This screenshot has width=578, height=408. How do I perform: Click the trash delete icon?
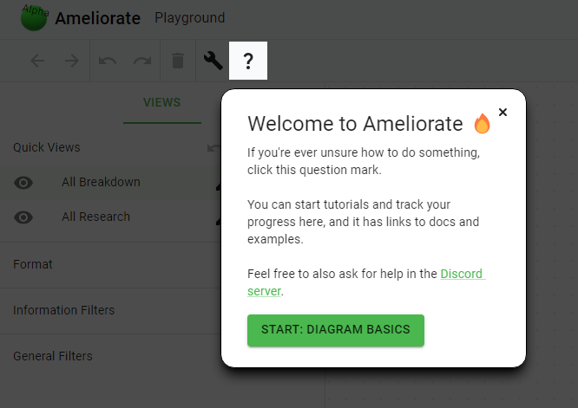tap(178, 61)
